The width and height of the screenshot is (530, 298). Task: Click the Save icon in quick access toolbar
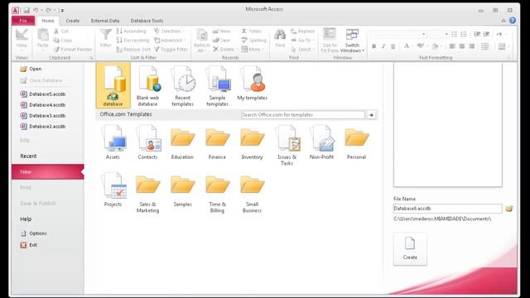click(26, 10)
